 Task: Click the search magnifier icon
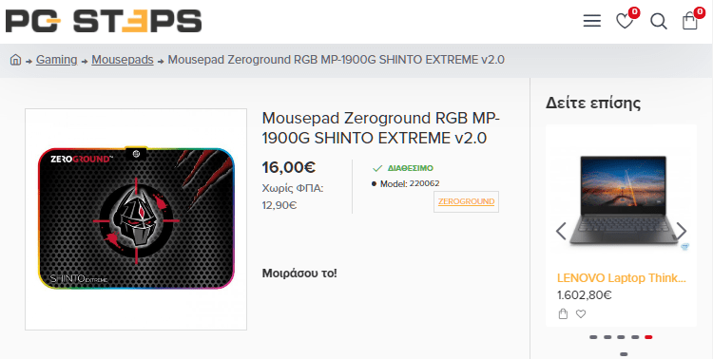click(x=659, y=21)
